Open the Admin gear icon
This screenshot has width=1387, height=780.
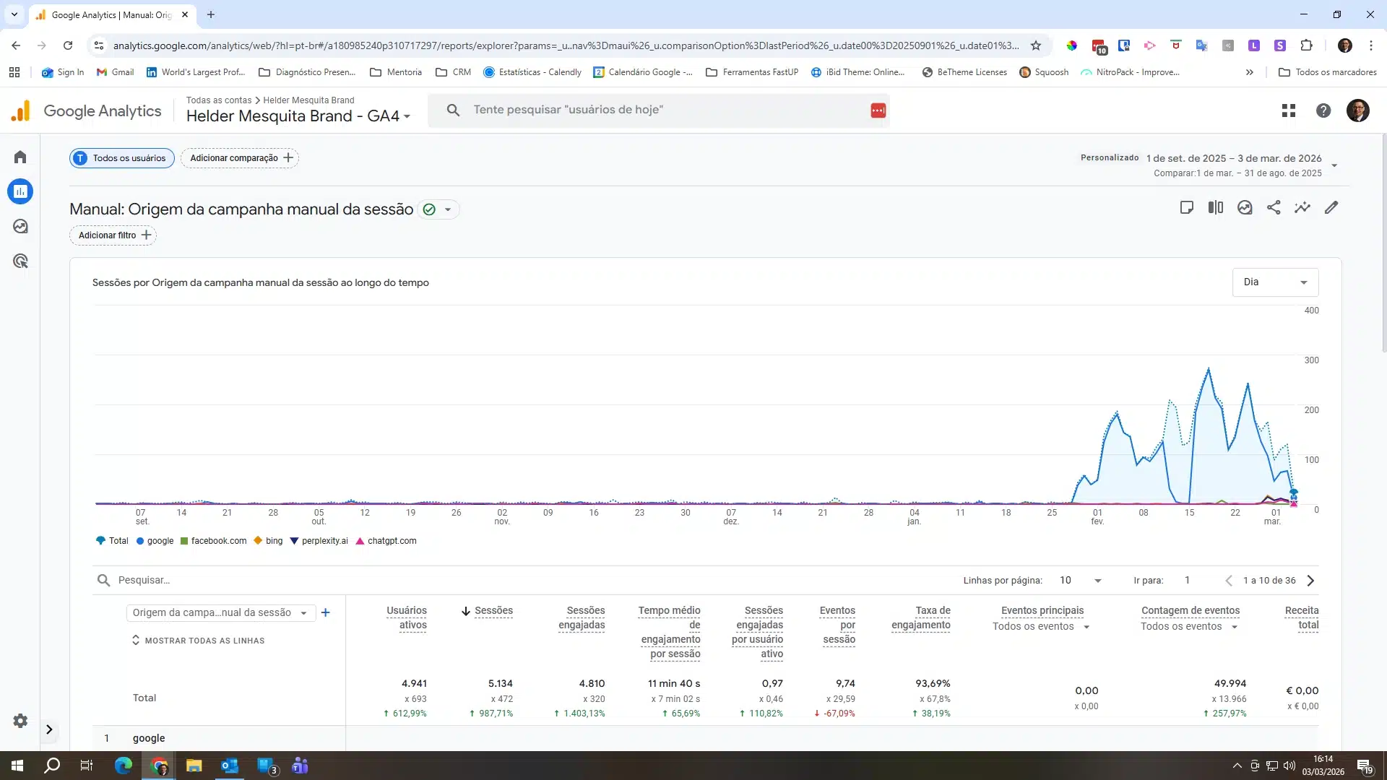(x=20, y=721)
